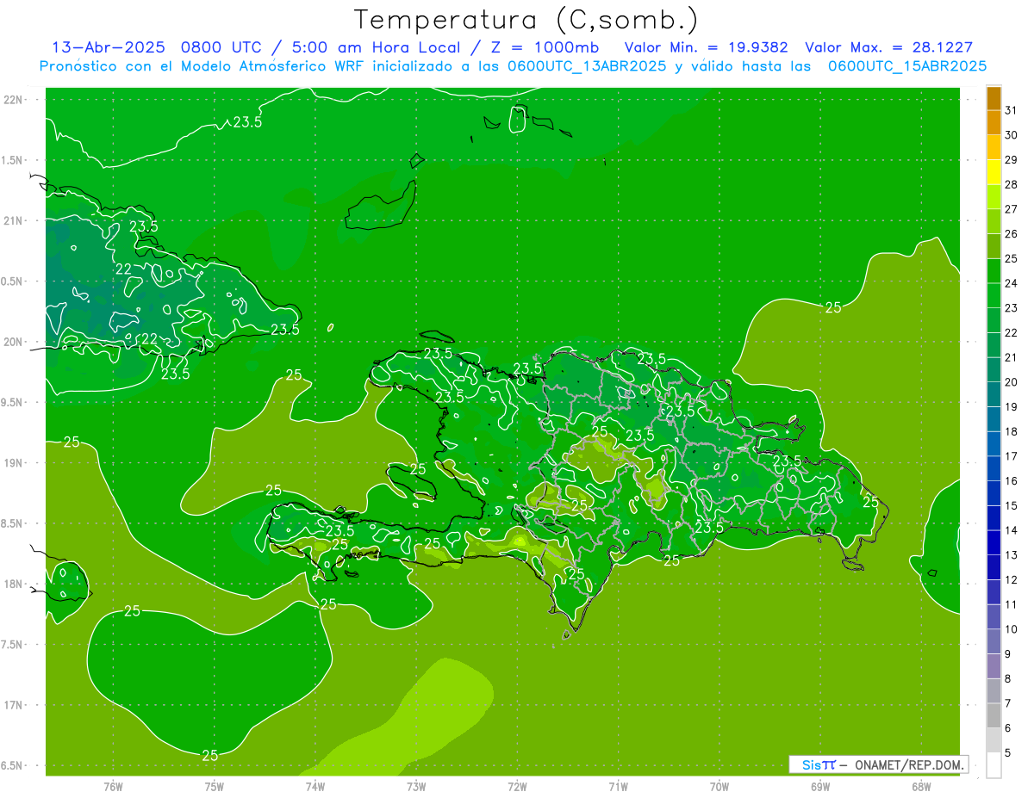Click the "69W" longitude axis label
Screen dimensions: 1034x798
[820, 787]
